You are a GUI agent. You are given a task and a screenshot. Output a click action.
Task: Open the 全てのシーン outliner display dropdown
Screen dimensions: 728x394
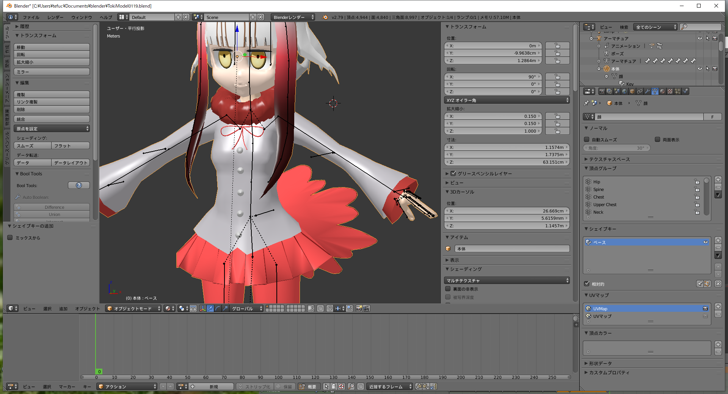(x=656, y=27)
